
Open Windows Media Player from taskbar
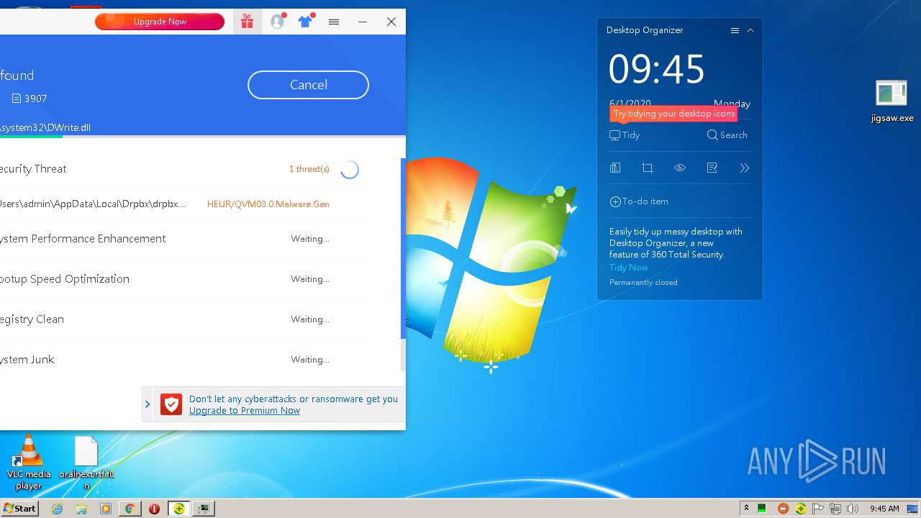[106, 509]
